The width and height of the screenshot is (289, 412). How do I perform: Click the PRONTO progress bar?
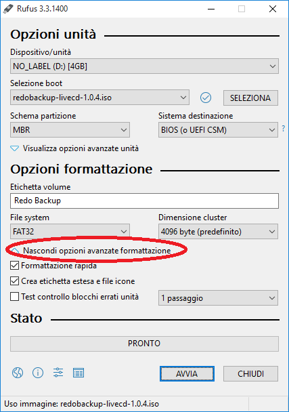pos(144,344)
